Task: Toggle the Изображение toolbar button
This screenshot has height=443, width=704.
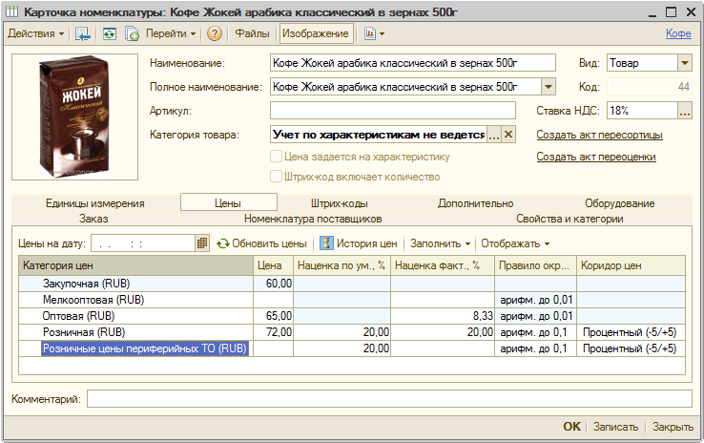Action: [316, 33]
